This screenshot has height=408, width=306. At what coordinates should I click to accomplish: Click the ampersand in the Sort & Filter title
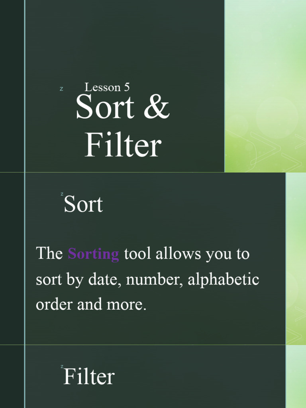[157, 107]
